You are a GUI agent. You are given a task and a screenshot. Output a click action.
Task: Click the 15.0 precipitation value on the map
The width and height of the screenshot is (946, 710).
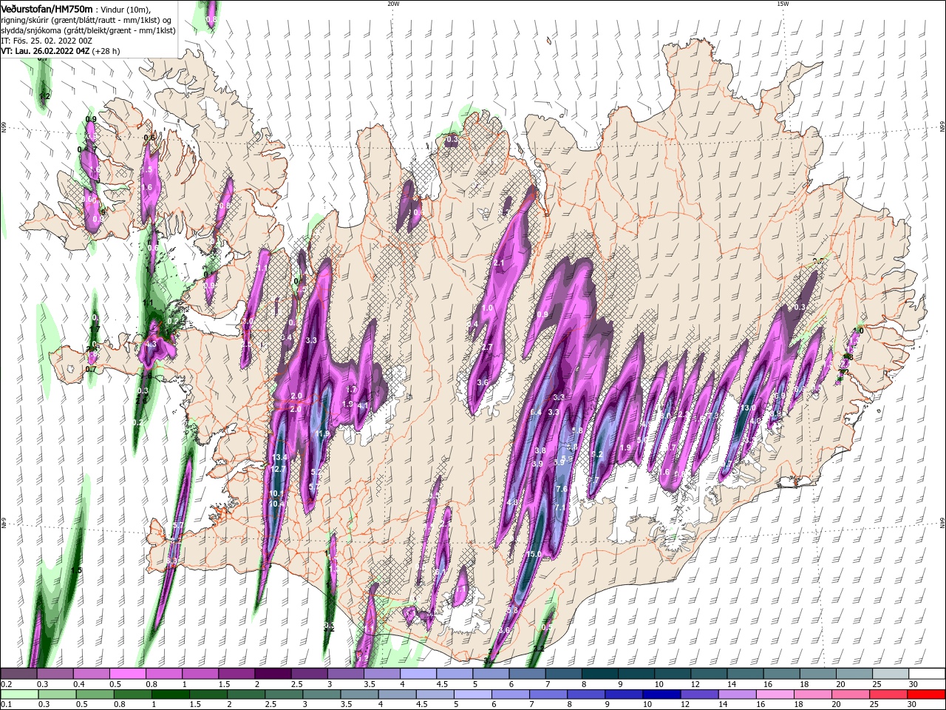tap(534, 554)
